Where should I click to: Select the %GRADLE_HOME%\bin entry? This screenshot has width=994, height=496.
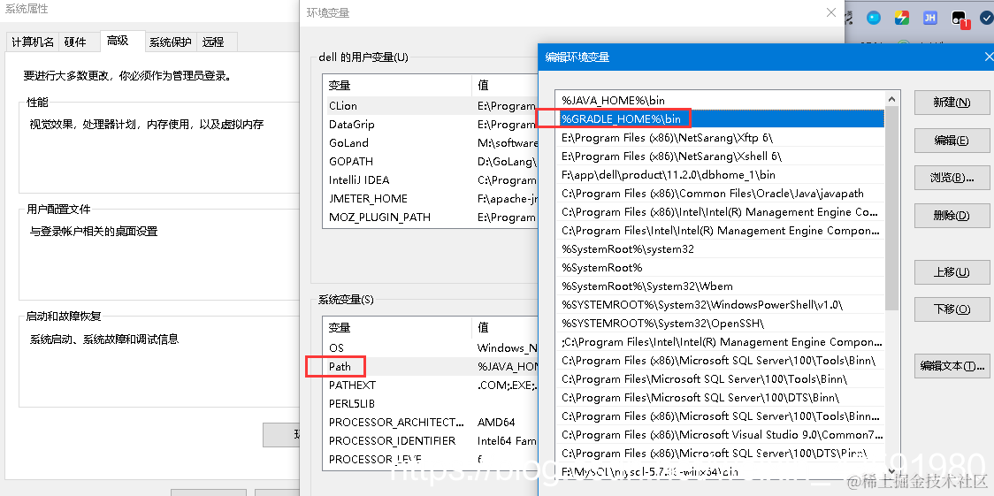[720, 118]
